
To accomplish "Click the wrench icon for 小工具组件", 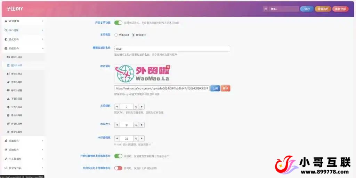I will 6,158.
